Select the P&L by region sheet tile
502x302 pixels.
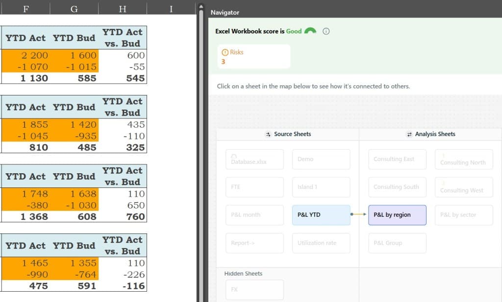coord(397,214)
